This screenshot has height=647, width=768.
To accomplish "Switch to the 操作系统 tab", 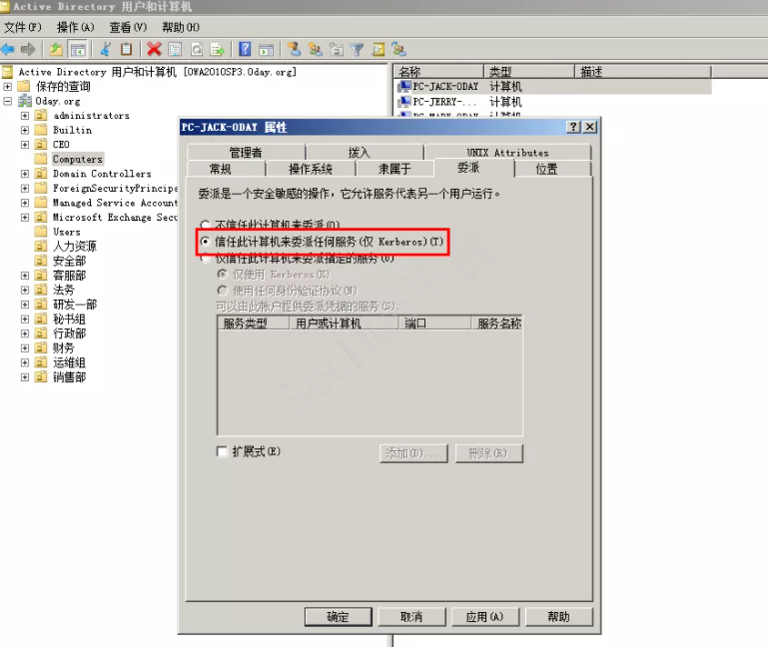I will pos(311,169).
